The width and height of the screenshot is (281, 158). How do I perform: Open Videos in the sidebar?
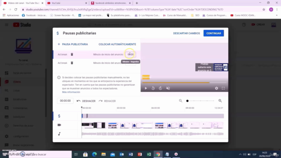pyautogui.click(x=17, y=82)
